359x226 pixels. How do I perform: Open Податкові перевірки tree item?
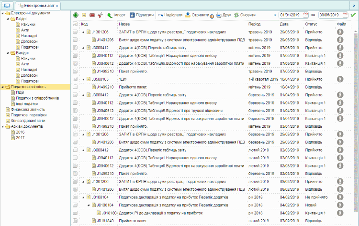(x=29, y=115)
